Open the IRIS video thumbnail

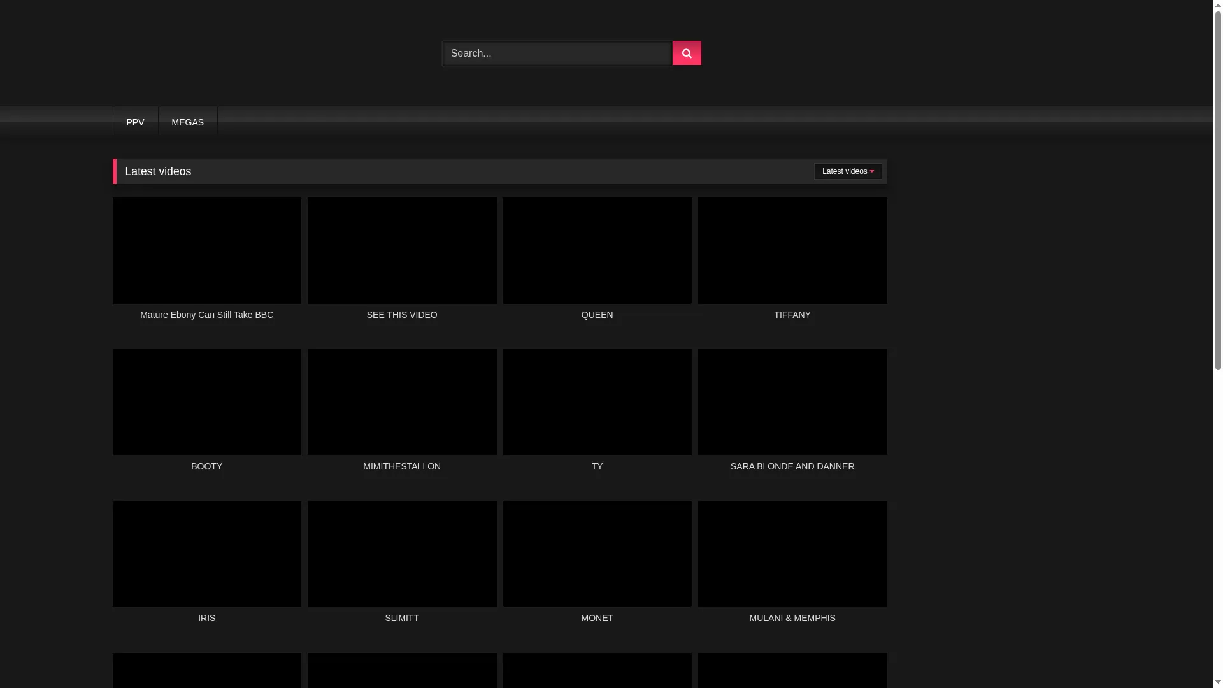click(207, 554)
